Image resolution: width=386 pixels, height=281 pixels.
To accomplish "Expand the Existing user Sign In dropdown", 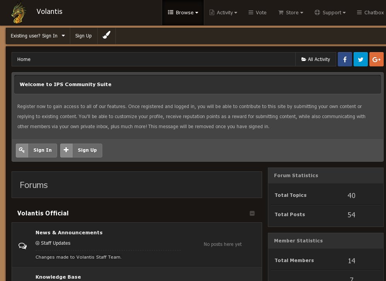I will (38, 36).
